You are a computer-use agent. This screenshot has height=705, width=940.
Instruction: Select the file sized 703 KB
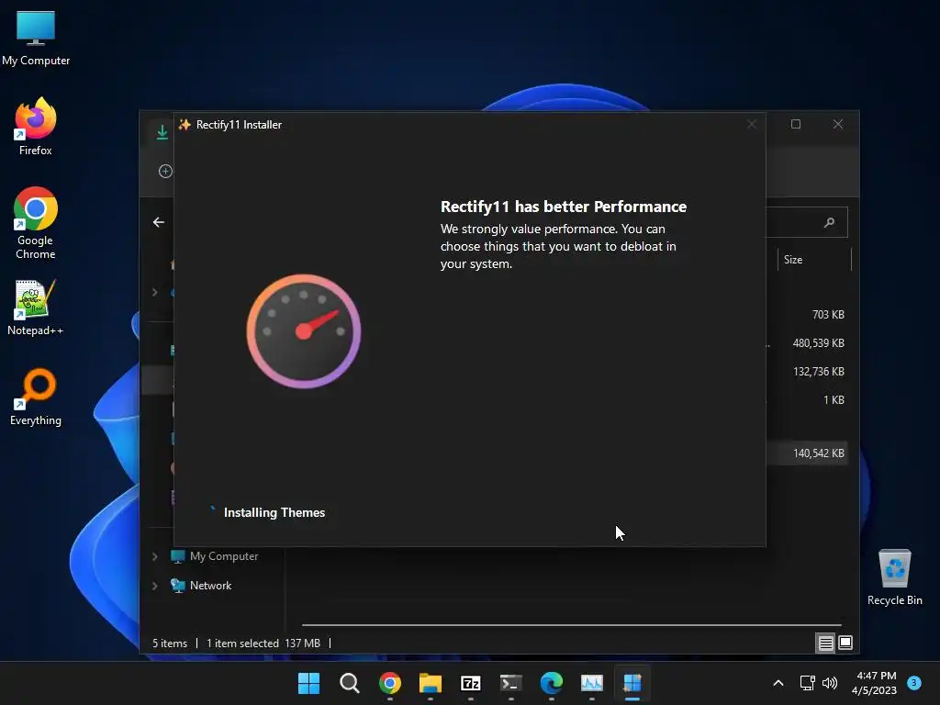click(x=828, y=315)
